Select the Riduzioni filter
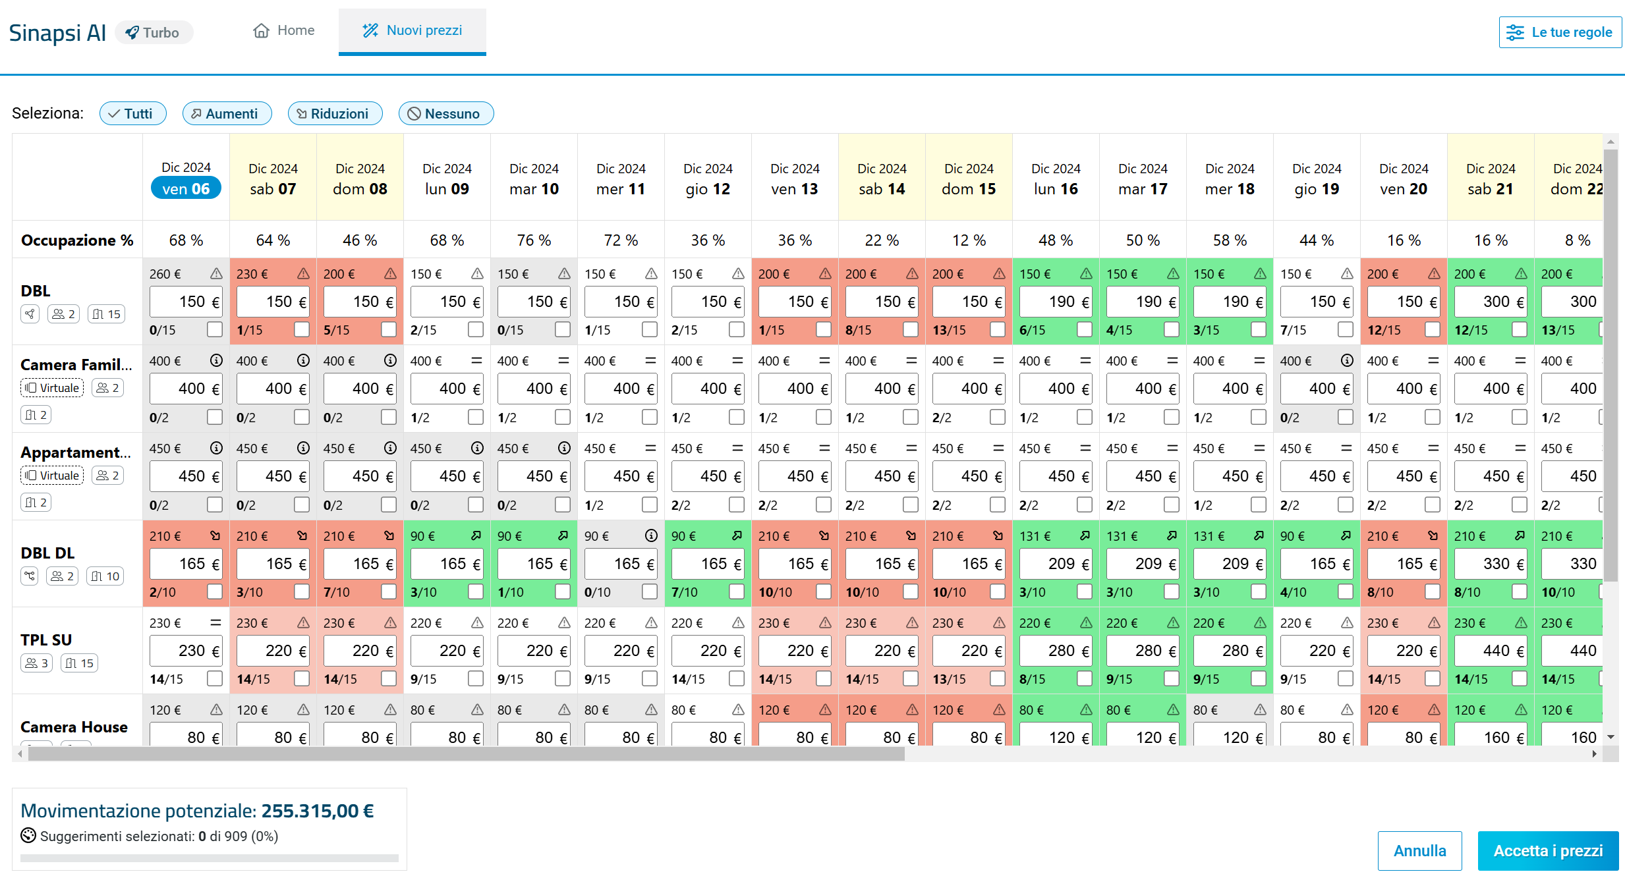This screenshot has height=876, width=1625. tap(335, 113)
